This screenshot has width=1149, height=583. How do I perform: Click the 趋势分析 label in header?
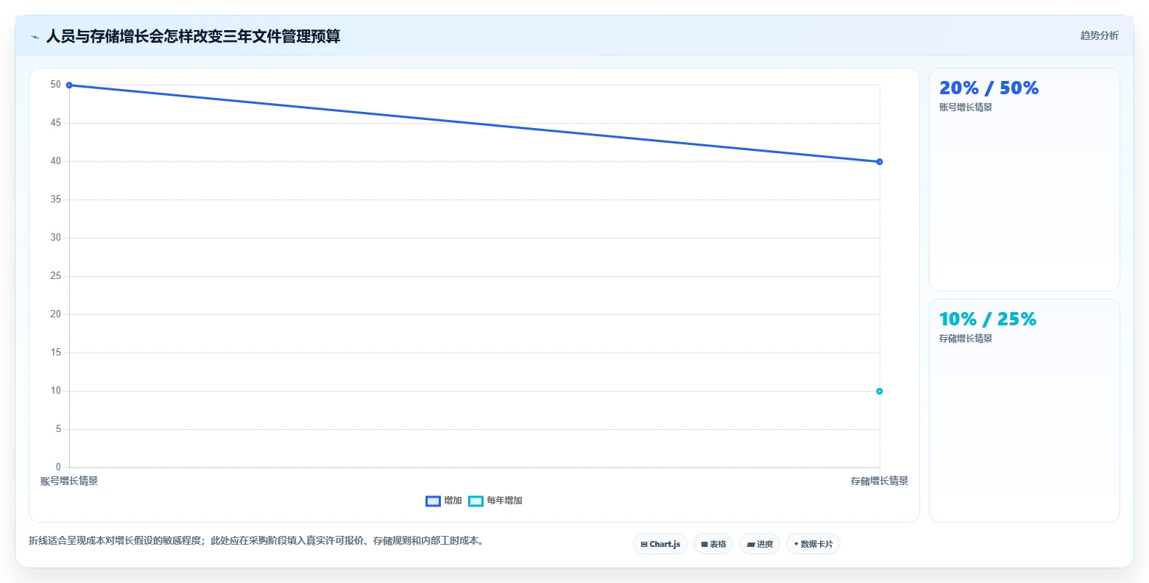click(x=1099, y=35)
